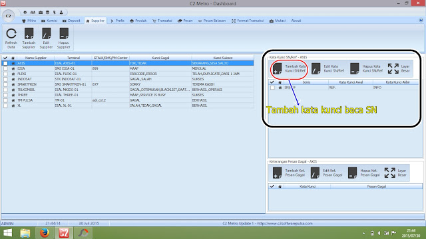426x239 pixels.
Task: Select the INDOSAT supplier name cell
Action: tap(35, 79)
